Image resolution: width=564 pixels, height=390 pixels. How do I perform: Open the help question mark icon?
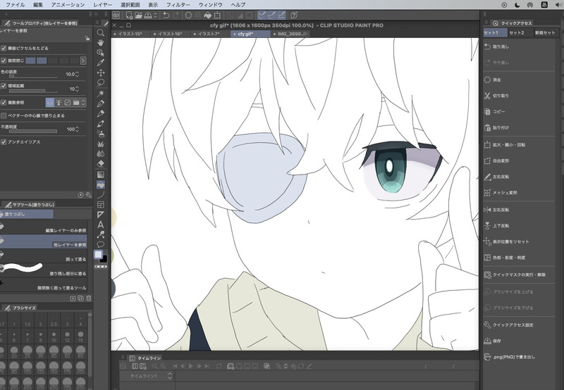[x=294, y=15]
